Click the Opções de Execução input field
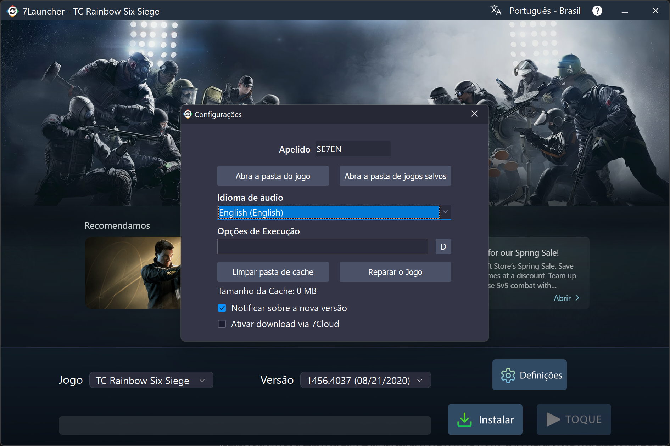This screenshot has width=670, height=446. point(323,246)
